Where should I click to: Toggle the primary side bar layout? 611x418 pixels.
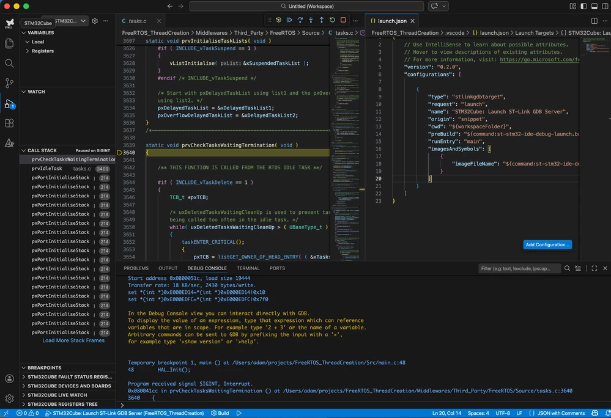pyautogui.click(x=583, y=6)
